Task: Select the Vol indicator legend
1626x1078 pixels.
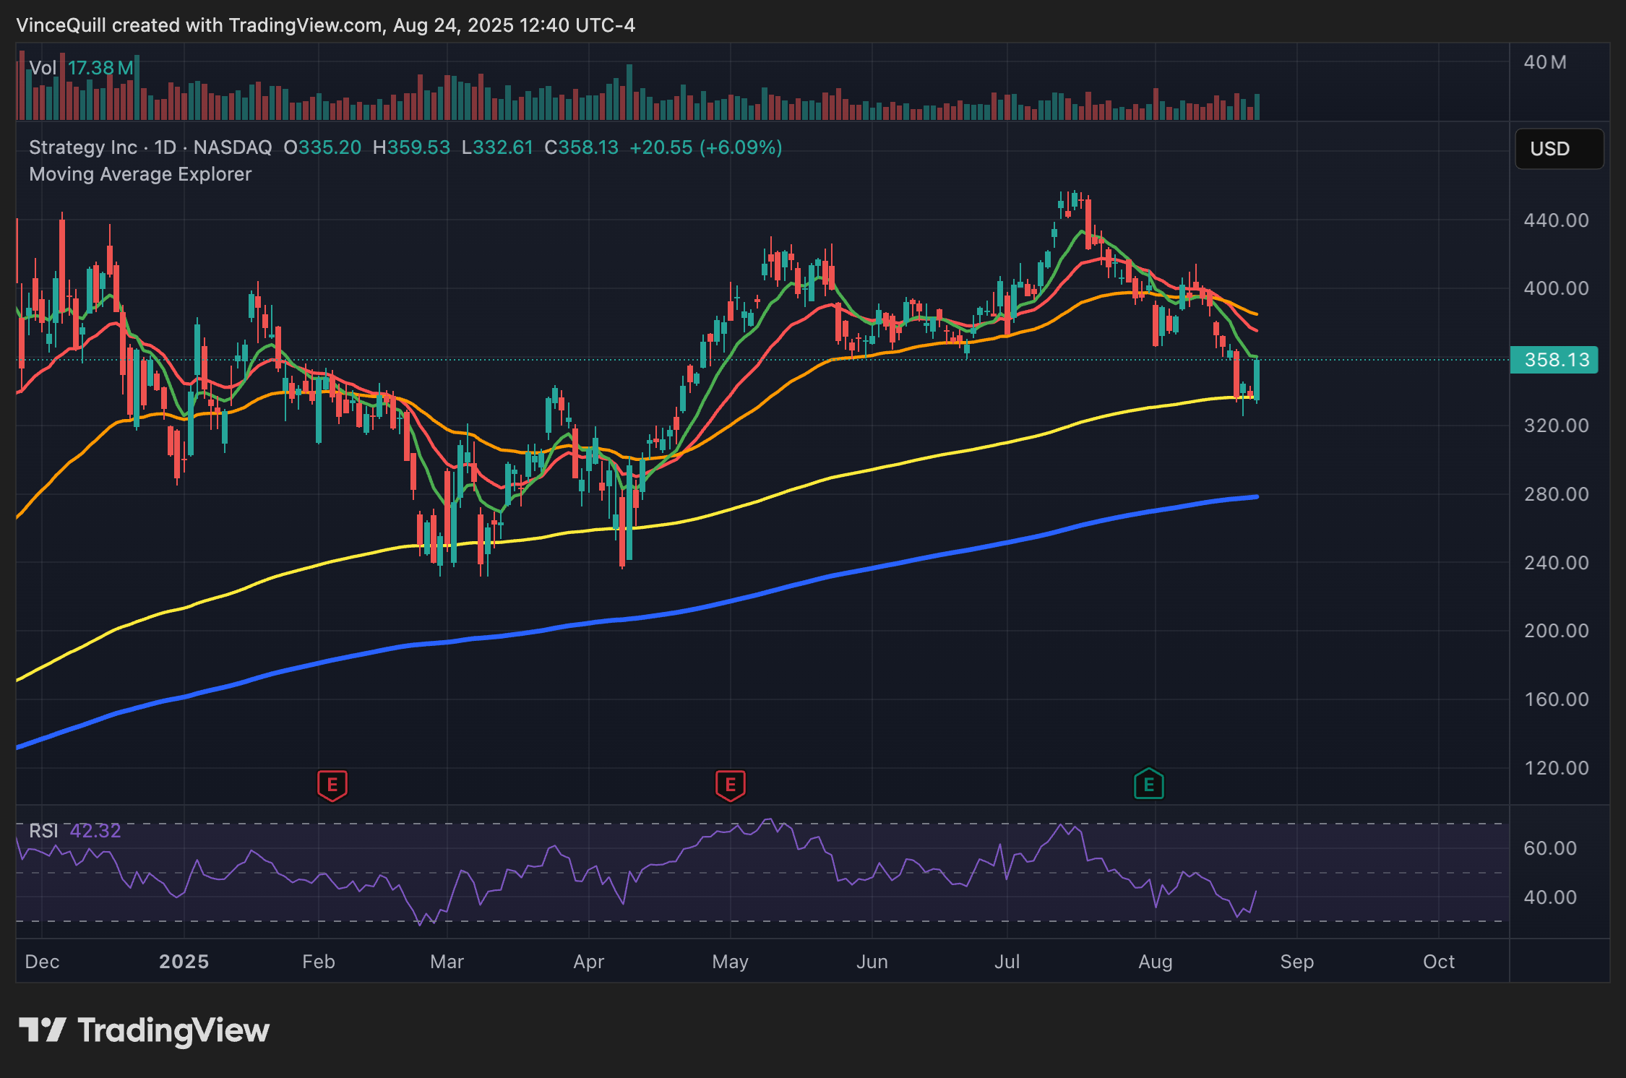Action: (43, 68)
